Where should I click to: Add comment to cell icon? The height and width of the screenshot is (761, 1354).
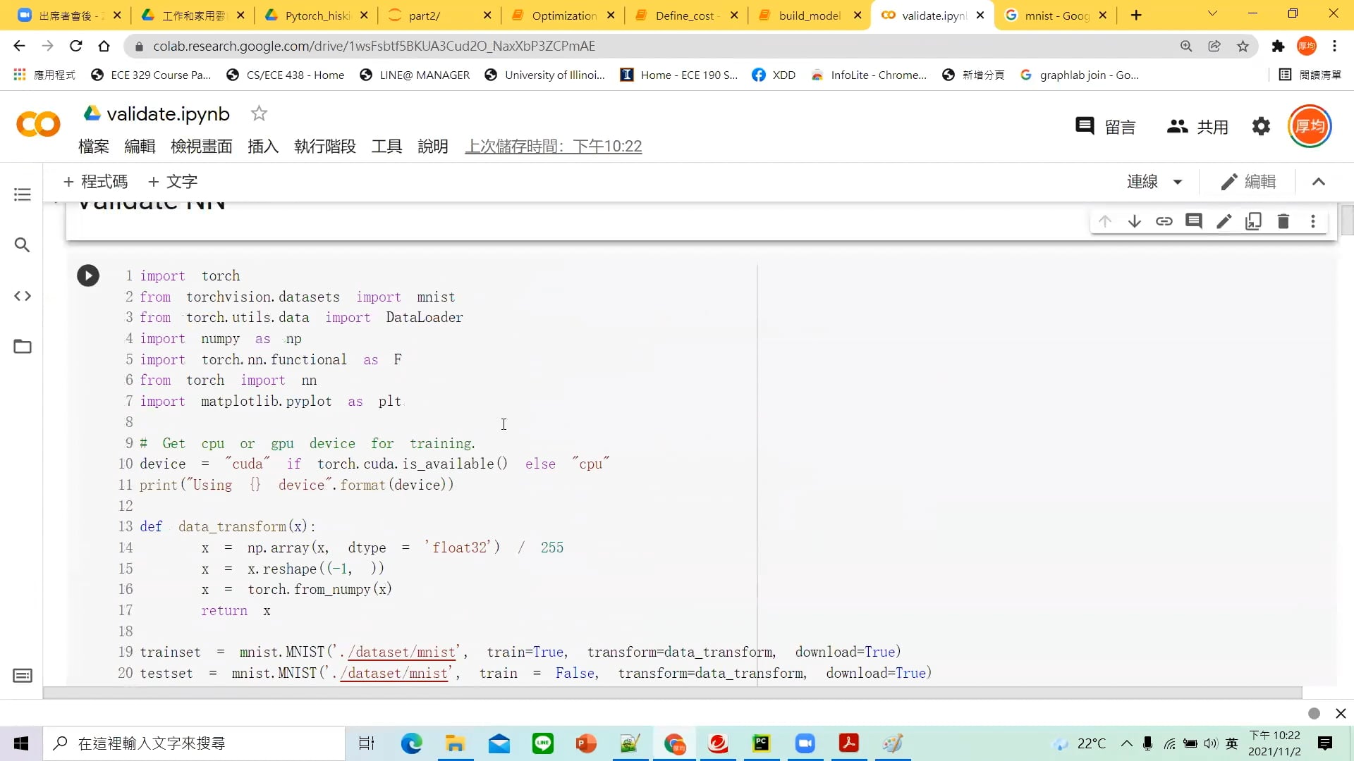(x=1194, y=221)
